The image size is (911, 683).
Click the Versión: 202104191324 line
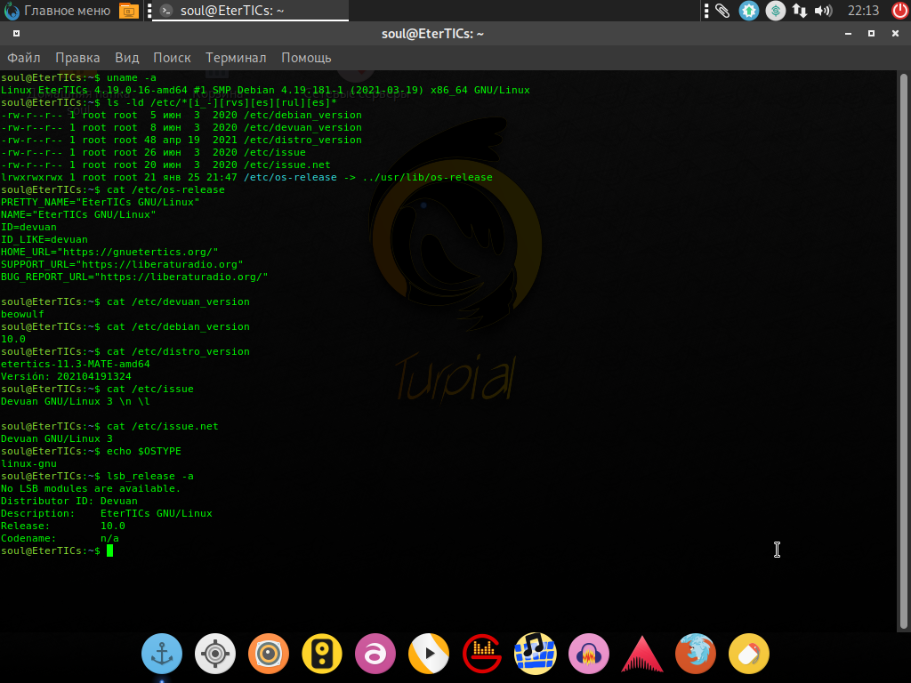pos(66,376)
